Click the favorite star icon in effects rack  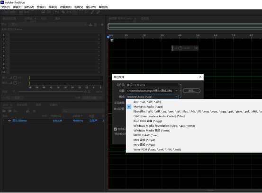[102, 25]
